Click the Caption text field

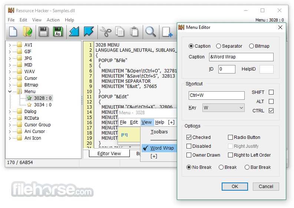pos(241,57)
